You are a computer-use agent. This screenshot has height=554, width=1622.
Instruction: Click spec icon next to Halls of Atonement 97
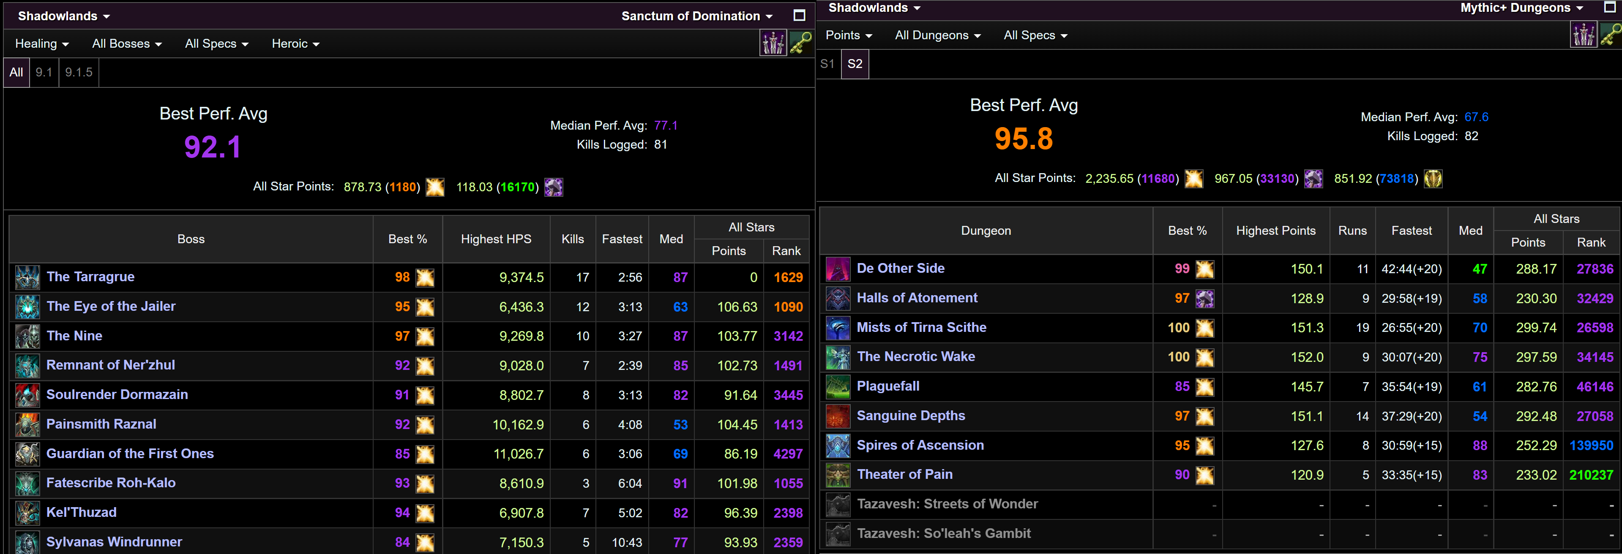(x=1204, y=299)
